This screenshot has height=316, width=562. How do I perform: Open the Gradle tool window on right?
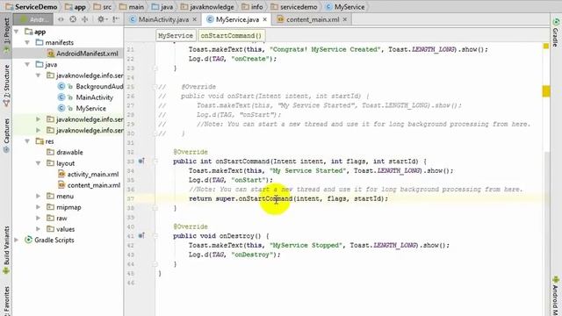coord(556,32)
